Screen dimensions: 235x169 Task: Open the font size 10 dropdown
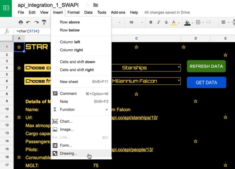tap(136, 22)
